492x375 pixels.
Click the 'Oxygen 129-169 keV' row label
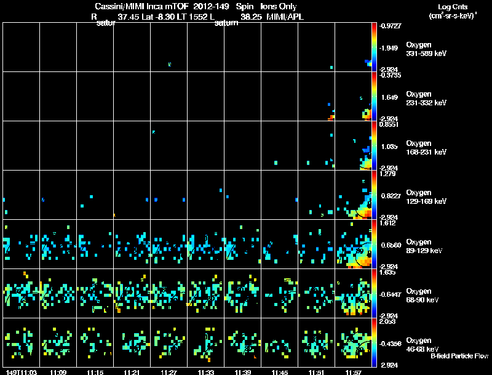pyautogui.click(x=426, y=197)
